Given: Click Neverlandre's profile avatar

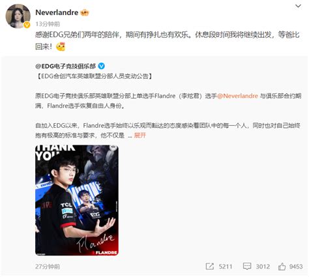Looking at the screenshot, I should 18,16.
